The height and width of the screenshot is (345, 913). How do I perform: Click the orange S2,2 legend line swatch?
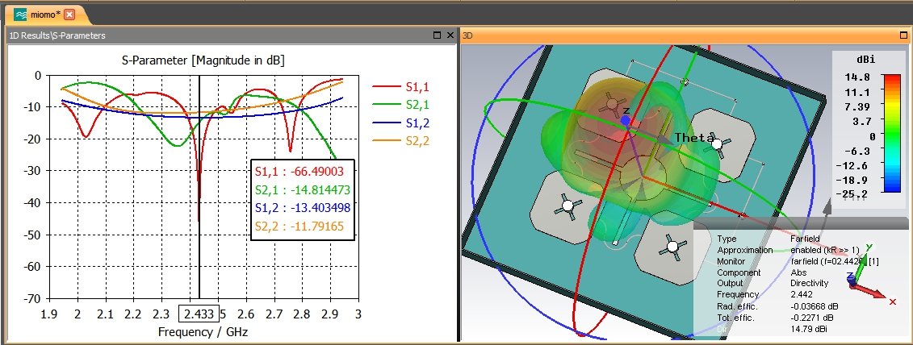386,141
